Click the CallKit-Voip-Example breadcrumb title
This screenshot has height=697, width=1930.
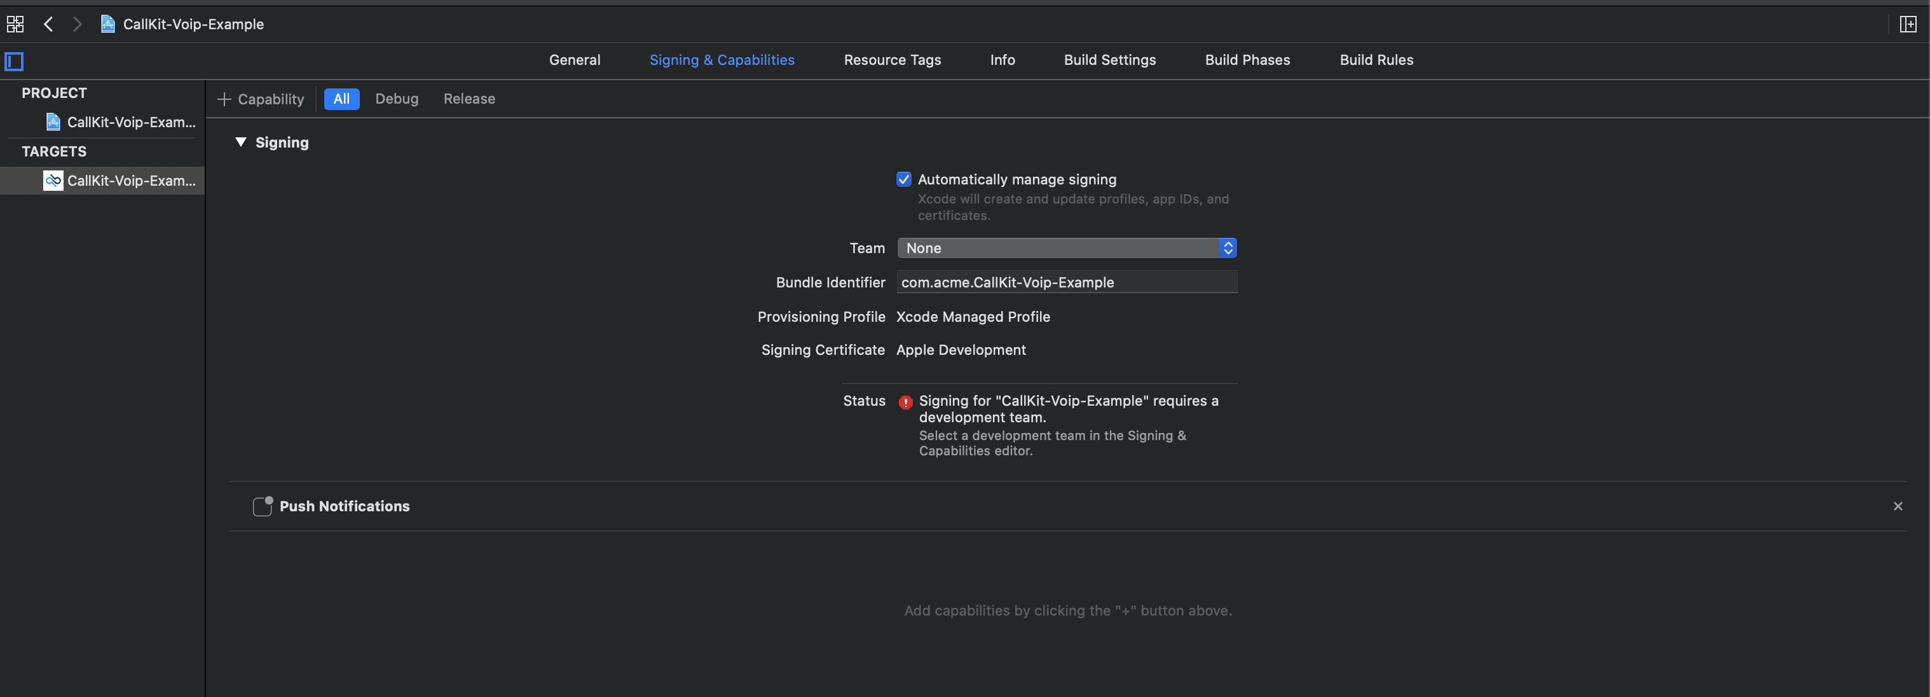pos(193,24)
